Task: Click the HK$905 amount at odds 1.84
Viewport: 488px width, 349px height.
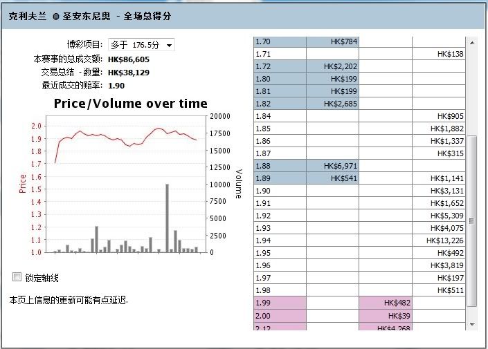Action: coord(439,116)
